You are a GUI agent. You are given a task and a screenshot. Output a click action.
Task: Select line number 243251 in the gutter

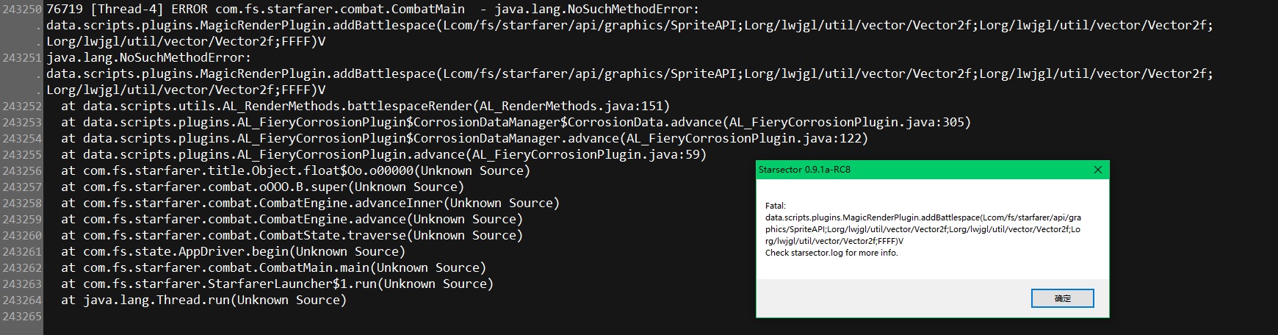[x=22, y=57]
